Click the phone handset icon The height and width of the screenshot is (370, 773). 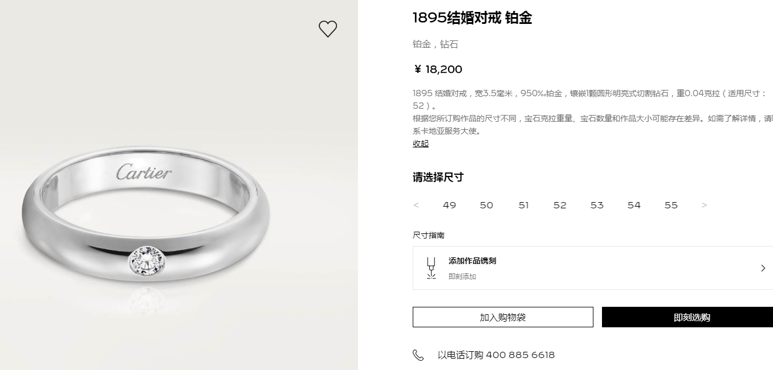(418, 355)
